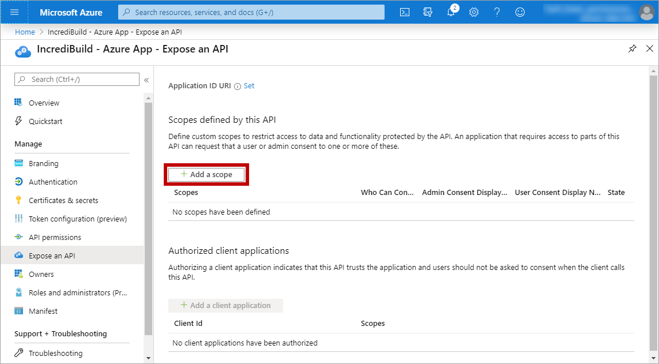Click 'No client applications have been authorized' row
659x364 pixels.
click(x=401, y=343)
